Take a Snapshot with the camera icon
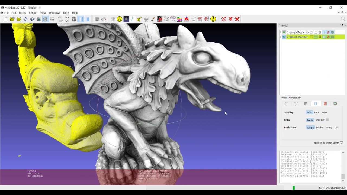347x195 pixels. coord(39,19)
